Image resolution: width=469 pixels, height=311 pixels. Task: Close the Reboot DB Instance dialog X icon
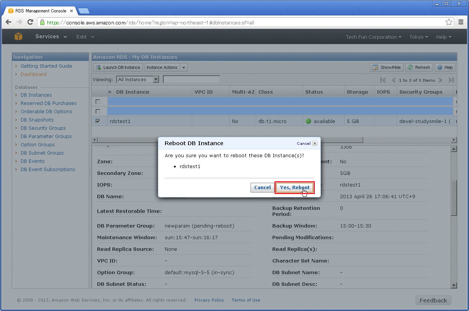[315, 143]
